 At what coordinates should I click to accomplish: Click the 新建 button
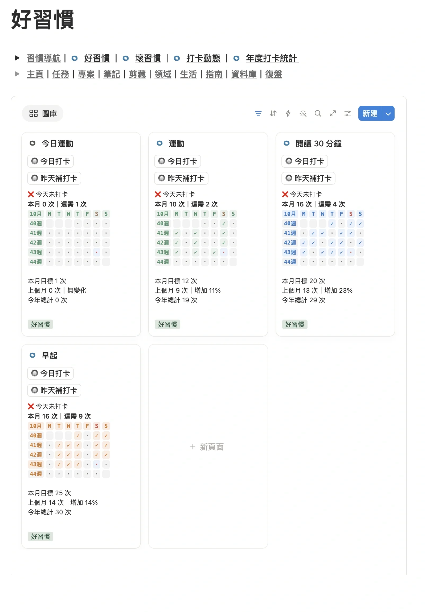coord(370,114)
